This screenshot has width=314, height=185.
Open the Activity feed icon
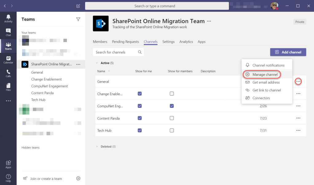point(8,18)
